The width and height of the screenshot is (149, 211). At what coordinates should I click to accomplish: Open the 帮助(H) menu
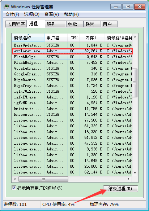71,14
